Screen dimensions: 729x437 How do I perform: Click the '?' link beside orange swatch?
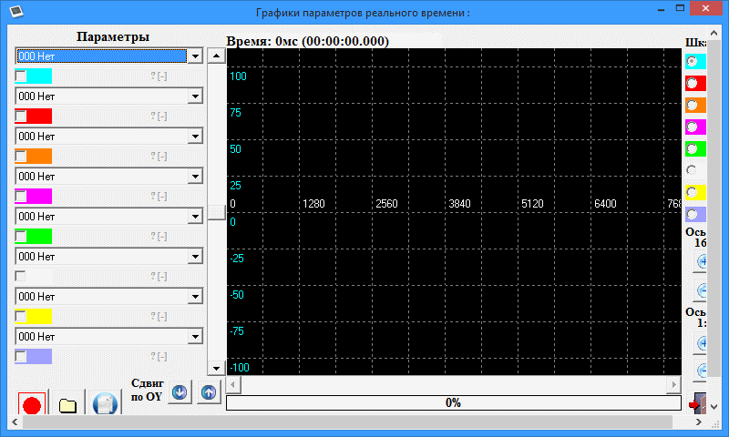pyautogui.click(x=152, y=157)
